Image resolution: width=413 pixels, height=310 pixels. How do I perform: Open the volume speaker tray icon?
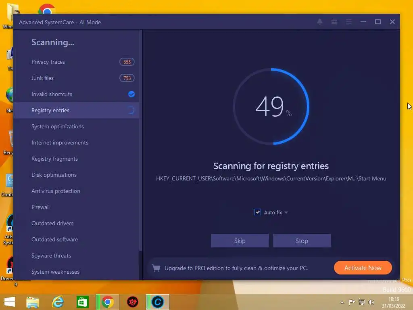(371, 302)
